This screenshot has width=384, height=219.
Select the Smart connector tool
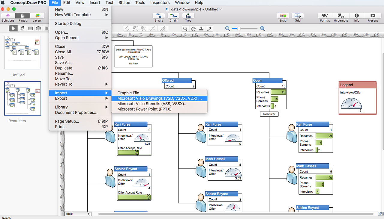(x=159, y=16)
